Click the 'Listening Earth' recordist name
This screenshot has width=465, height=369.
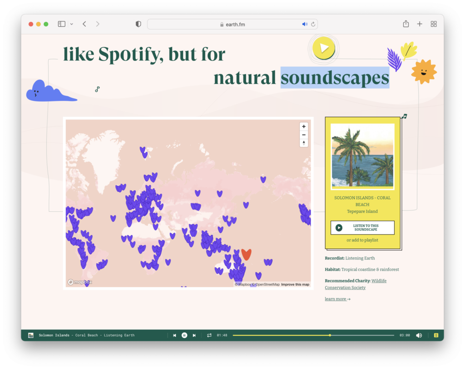(x=360, y=258)
